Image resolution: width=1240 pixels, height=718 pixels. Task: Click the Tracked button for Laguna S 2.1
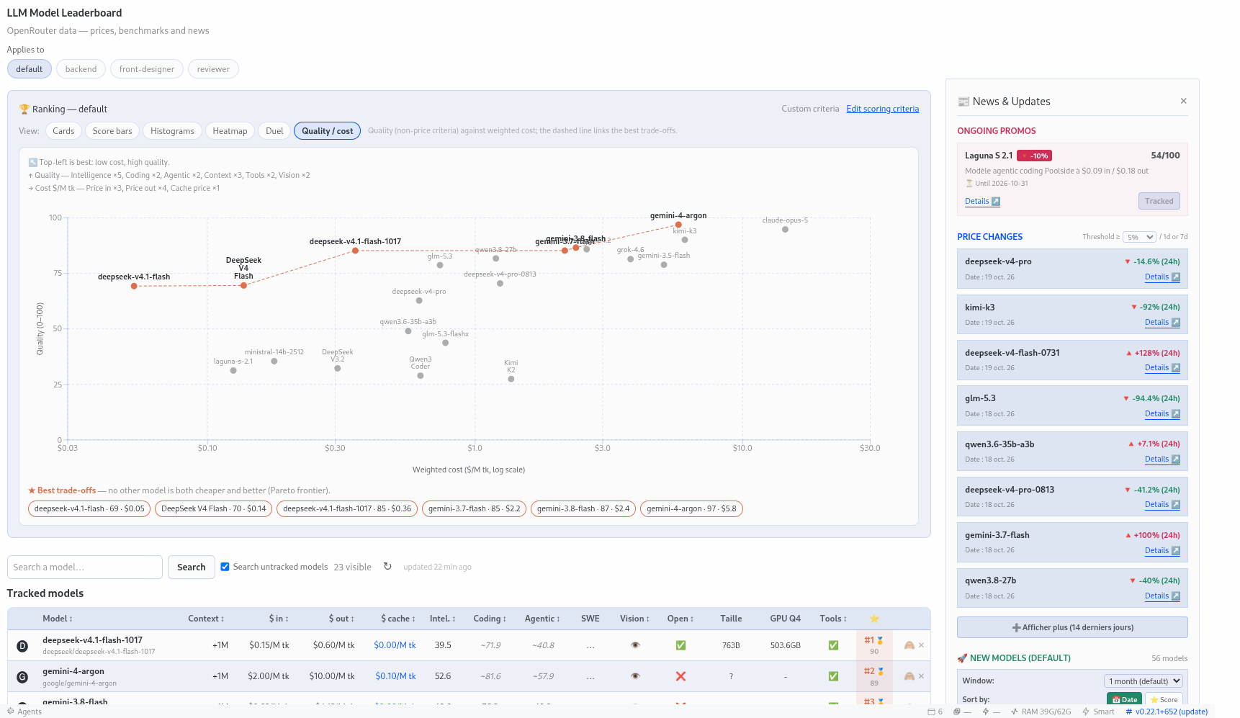[1159, 202]
